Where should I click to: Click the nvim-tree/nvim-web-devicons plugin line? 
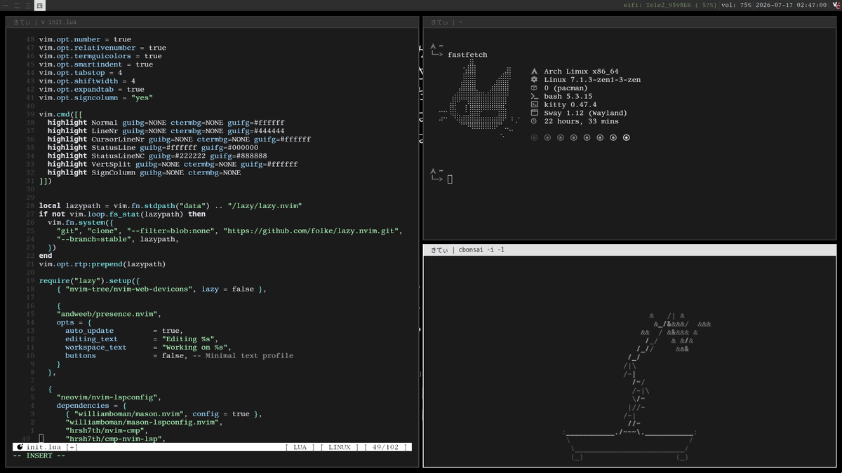pos(161,289)
